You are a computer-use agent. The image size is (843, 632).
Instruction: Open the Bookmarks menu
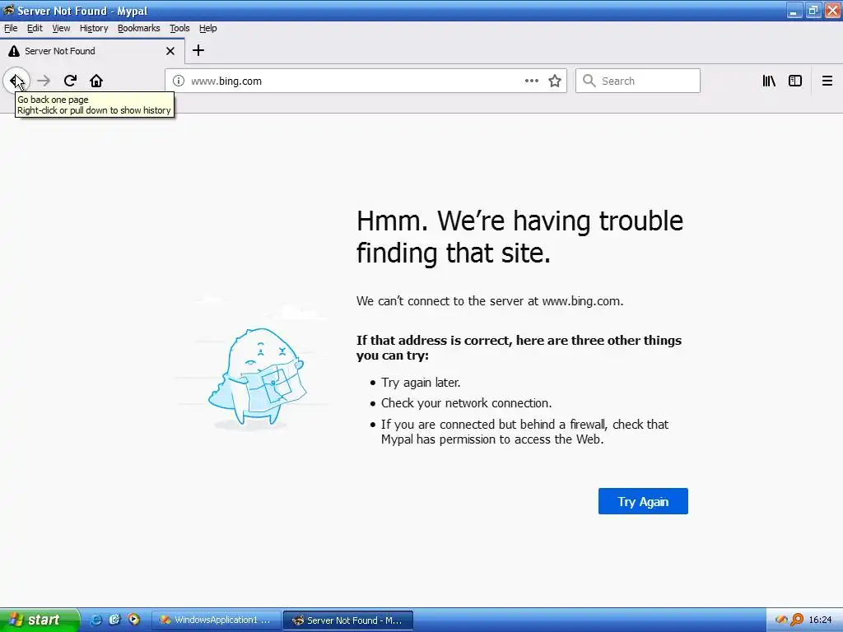(138, 28)
